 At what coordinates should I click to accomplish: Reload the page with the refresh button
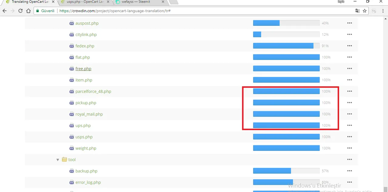click(20, 11)
